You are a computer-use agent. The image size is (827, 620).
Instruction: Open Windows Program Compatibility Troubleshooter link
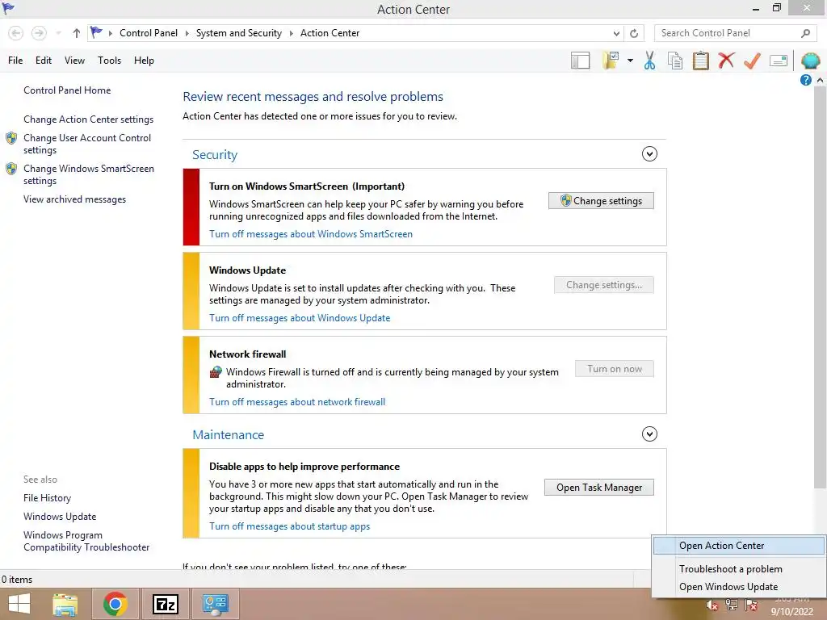point(86,541)
